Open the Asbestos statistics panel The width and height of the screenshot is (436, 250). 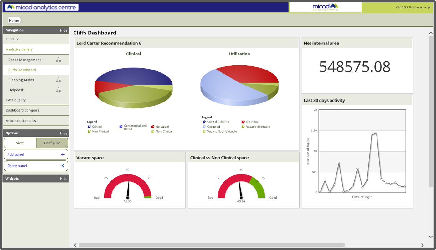point(20,120)
